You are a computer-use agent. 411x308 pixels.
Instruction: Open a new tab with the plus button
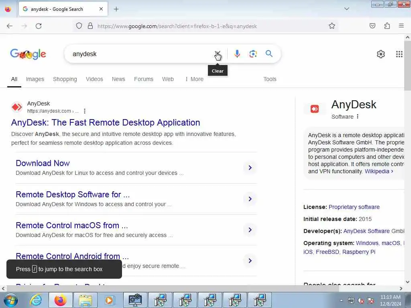(116, 9)
